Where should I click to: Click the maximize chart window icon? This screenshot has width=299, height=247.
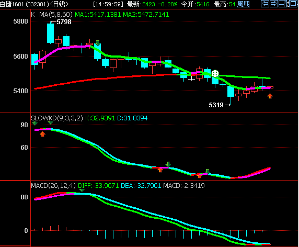[x=293, y=4]
